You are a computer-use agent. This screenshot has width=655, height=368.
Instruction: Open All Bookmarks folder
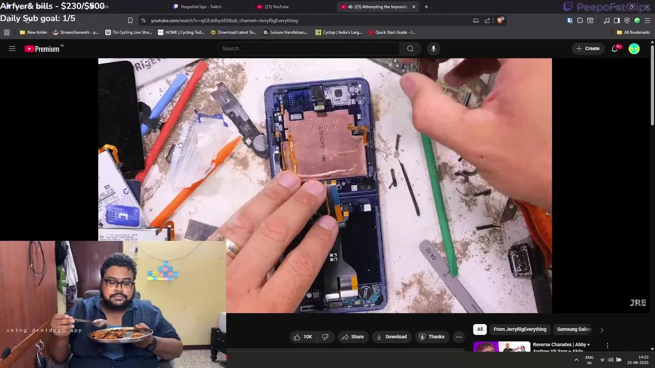coord(634,32)
